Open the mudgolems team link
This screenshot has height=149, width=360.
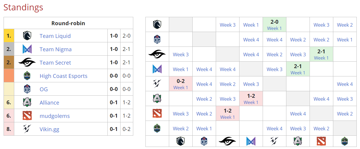pyautogui.click(x=55, y=116)
